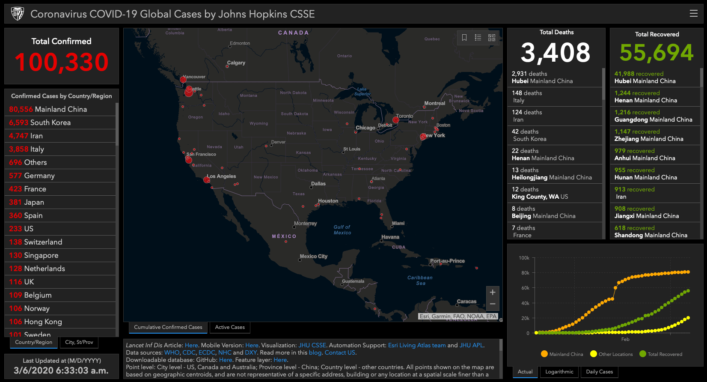Viewport: 707px width, 382px height.
Task: Select Singapore in confirmed cases list
Action: tap(60, 255)
